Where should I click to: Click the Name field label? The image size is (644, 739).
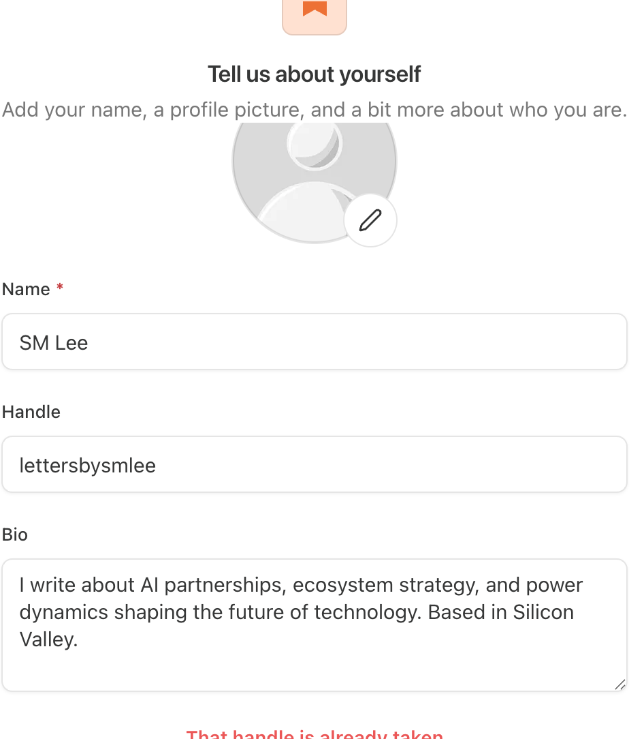tap(26, 289)
